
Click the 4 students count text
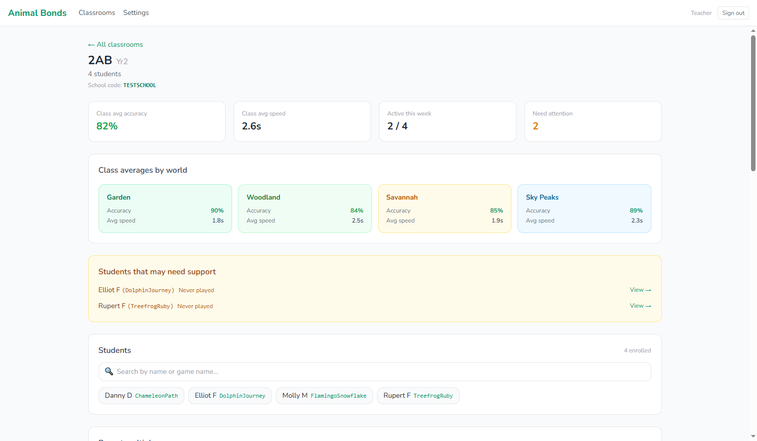[x=105, y=74]
